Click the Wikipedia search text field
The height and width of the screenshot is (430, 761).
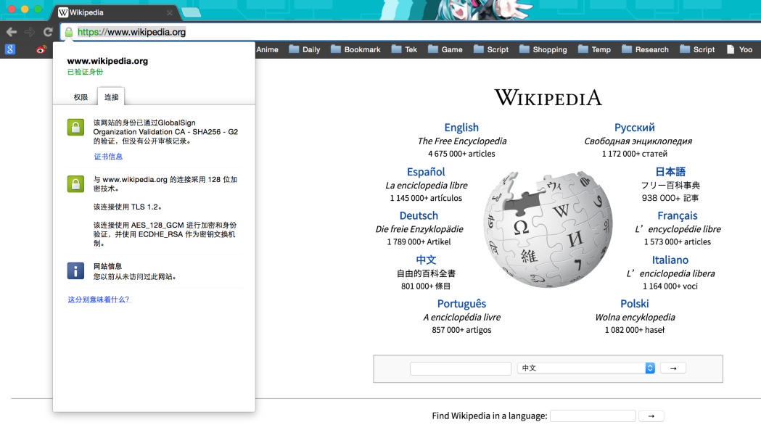(x=461, y=368)
